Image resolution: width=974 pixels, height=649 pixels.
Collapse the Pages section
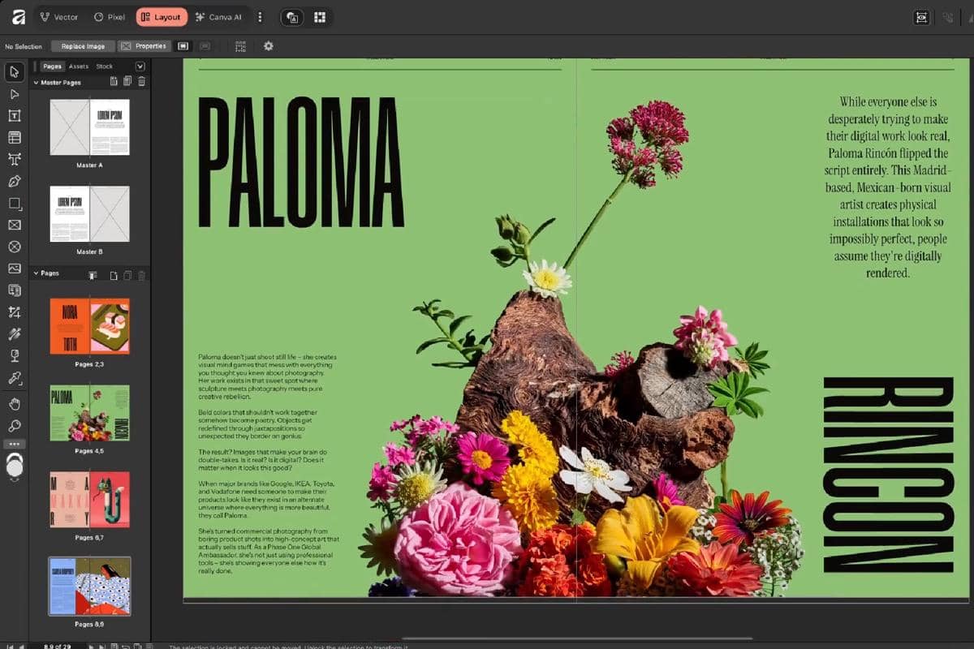click(36, 273)
